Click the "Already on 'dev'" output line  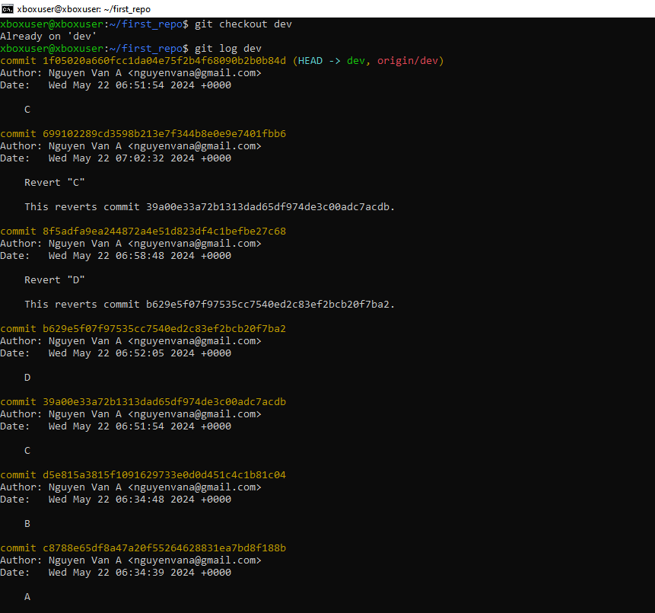coord(49,37)
